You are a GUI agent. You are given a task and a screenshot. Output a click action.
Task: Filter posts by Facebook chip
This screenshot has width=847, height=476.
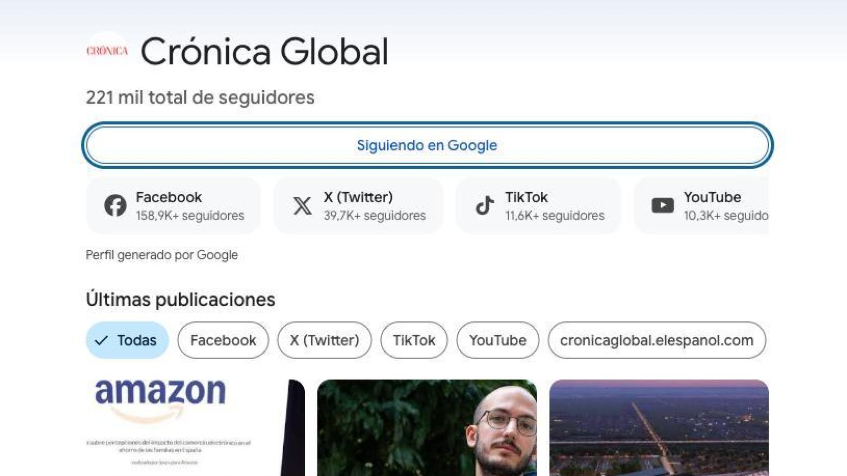(x=223, y=340)
